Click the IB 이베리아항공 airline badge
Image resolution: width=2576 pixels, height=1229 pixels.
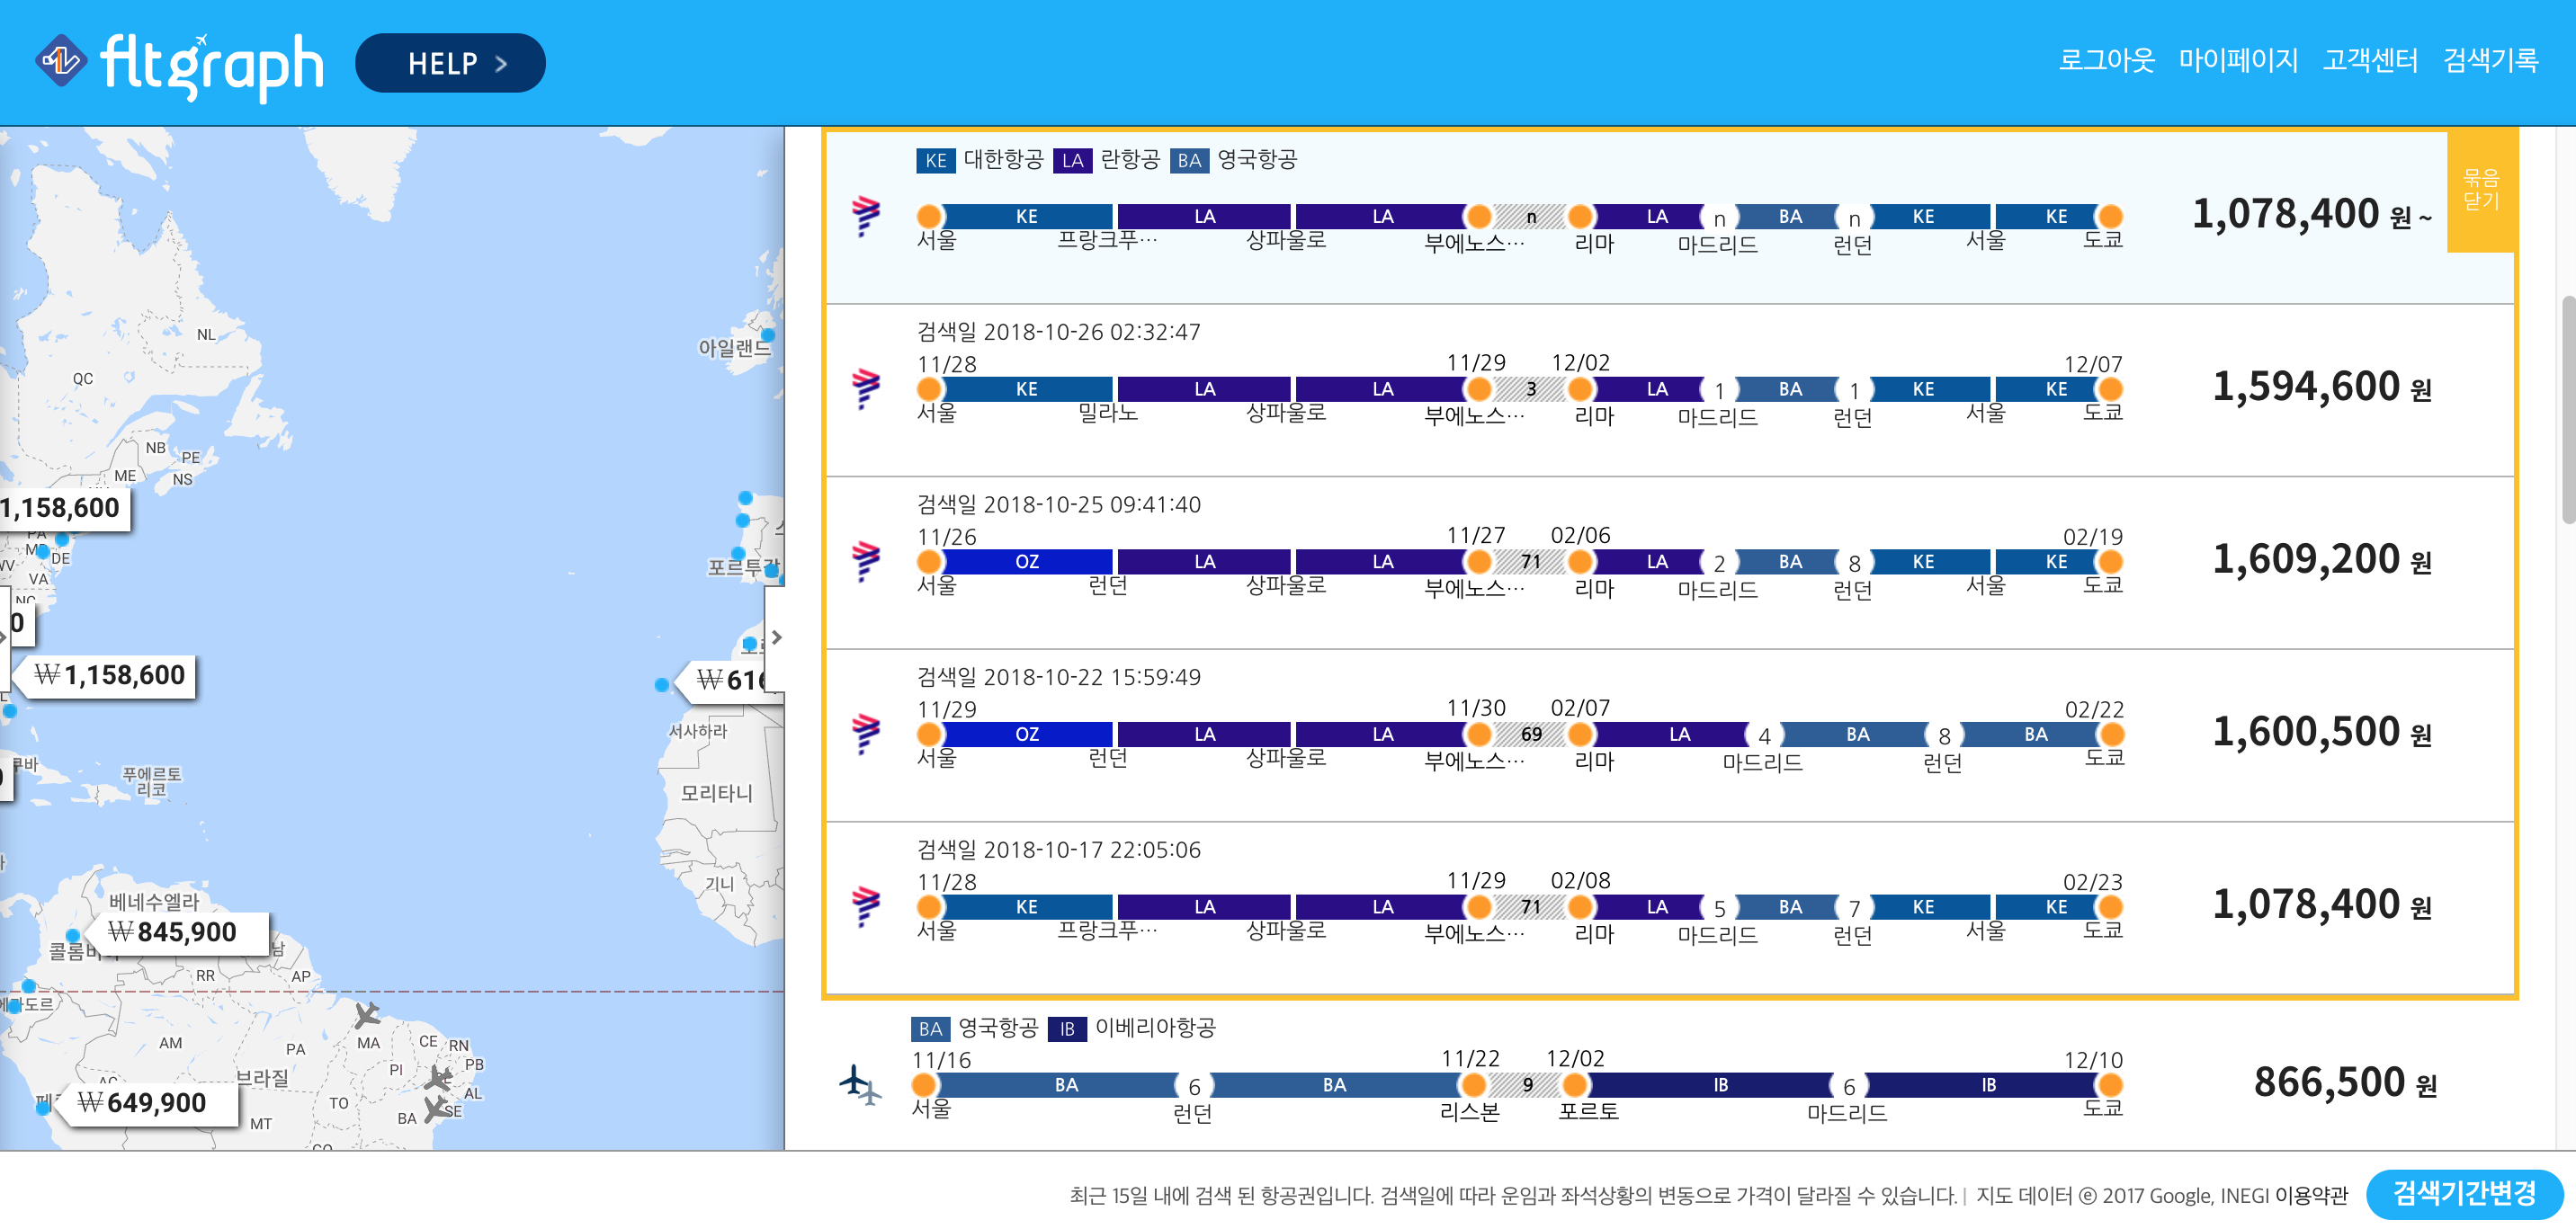click(x=1067, y=1029)
